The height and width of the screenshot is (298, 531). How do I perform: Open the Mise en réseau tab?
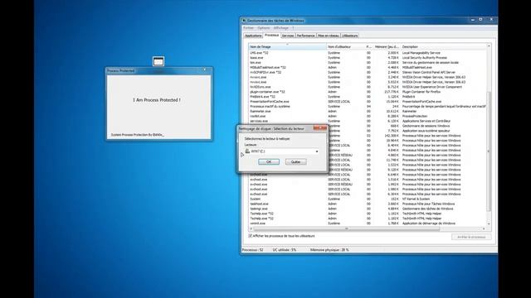329,36
